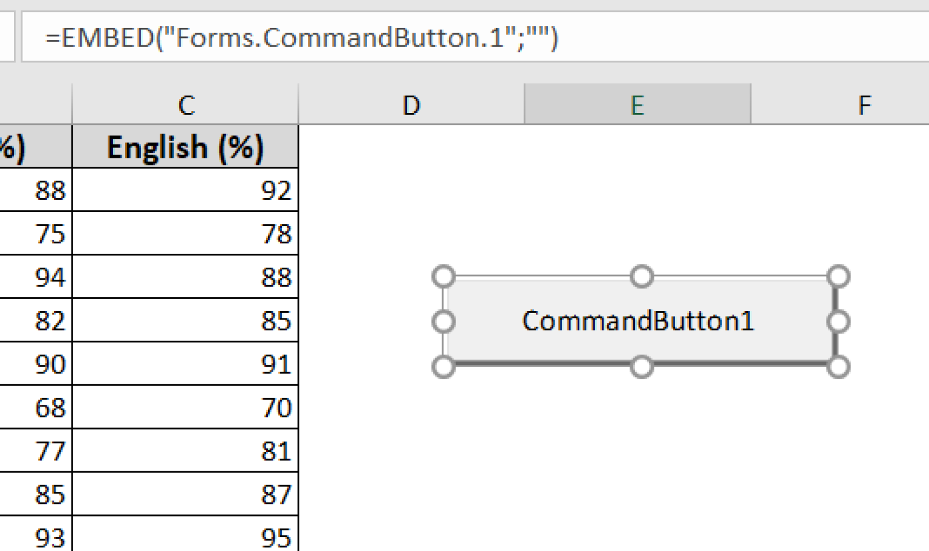Click the left-middle sizing handle of CommandButton1
Viewport: 929px width, 551px height.
point(443,321)
